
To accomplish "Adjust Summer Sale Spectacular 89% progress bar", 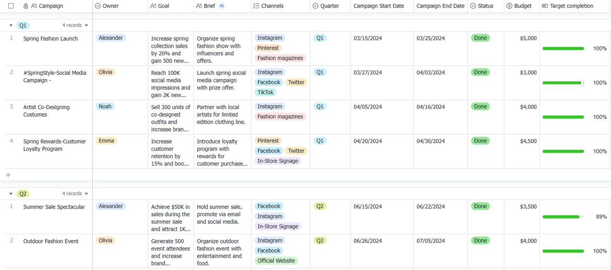I will pos(563,217).
